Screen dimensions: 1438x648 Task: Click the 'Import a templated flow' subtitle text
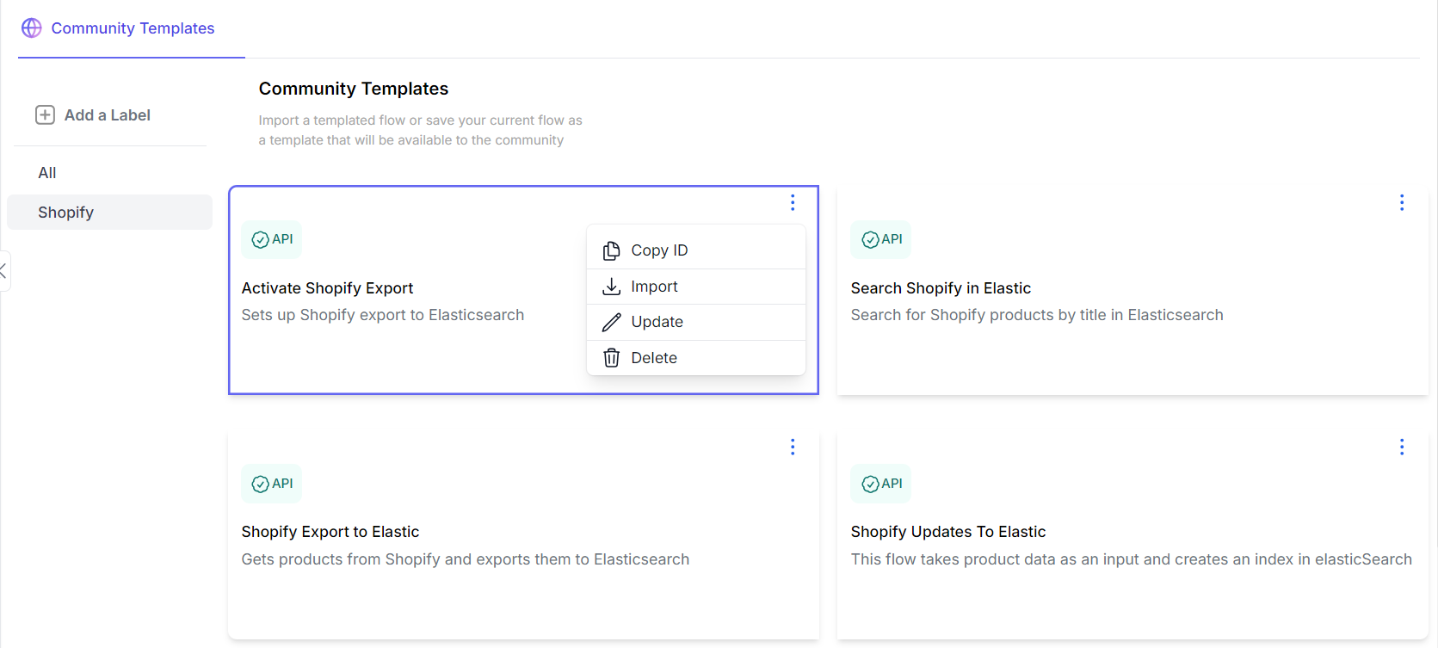(x=421, y=130)
